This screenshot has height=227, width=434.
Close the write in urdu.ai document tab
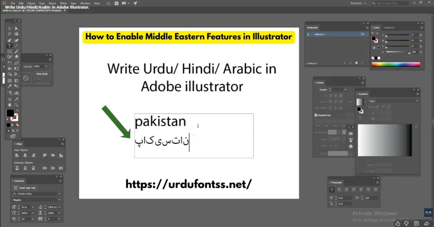click(64, 11)
